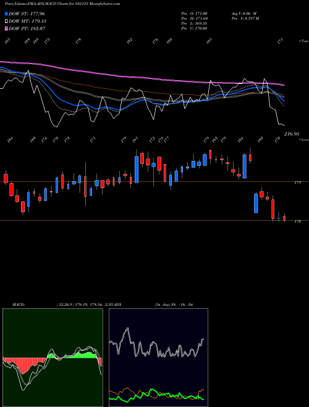Select the 'DOW PT: 183.07' legend label
The height and width of the screenshot is (407, 309).
tap(27, 28)
